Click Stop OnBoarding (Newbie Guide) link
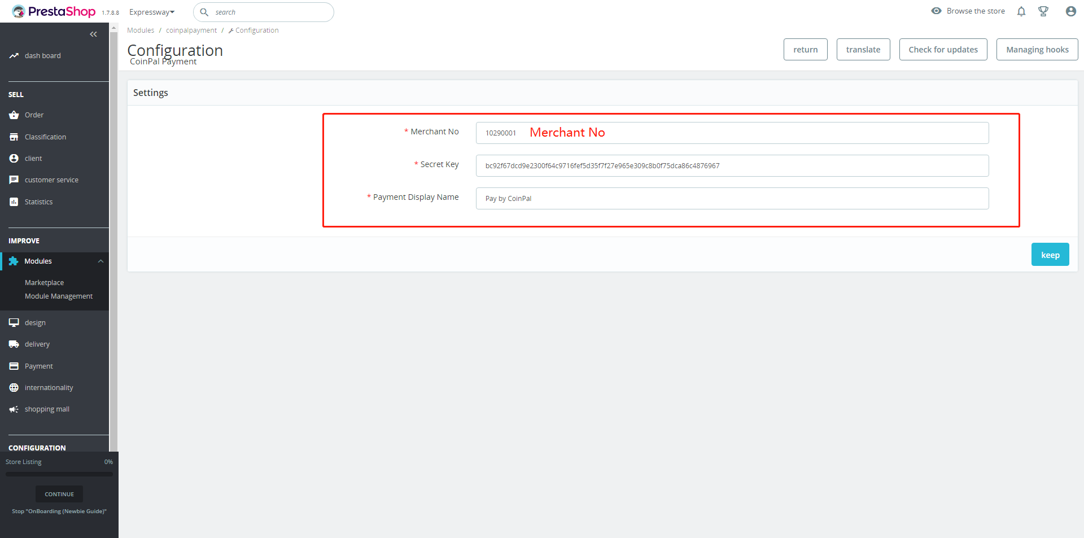The width and height of the screenshot is (1084, 538). click(59, 511)
